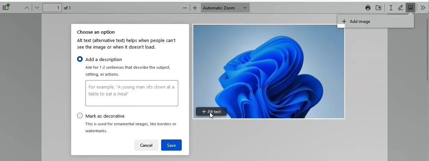
Task: Open the Automatic Zoom dropdown
Action: click(x=225, y=8)
